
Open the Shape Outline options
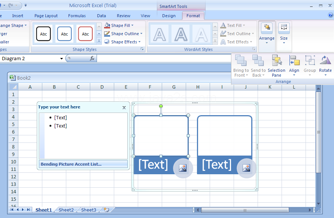click(123, 34)
